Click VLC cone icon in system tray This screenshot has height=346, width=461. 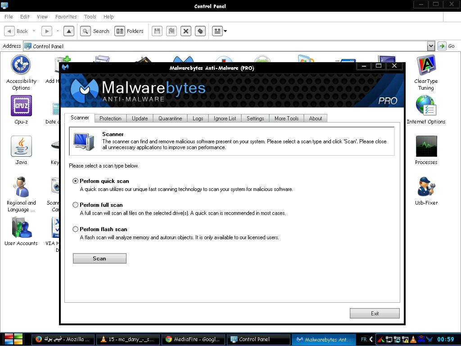[x=413, y=339]
